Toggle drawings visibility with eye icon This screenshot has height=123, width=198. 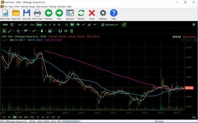point(66,31)
